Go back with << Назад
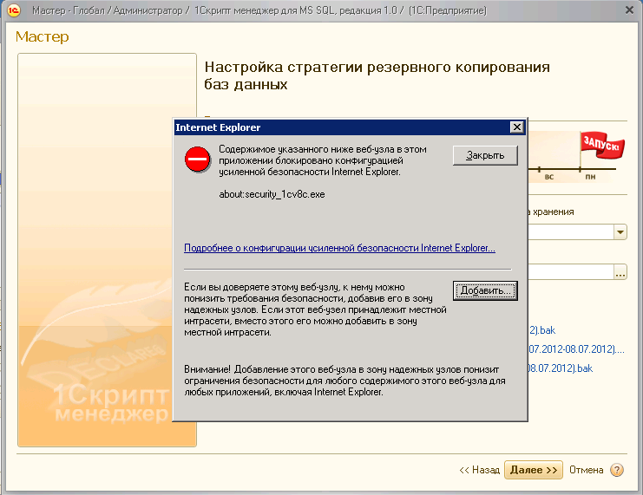The image size is (643, 495). [479, 470]
